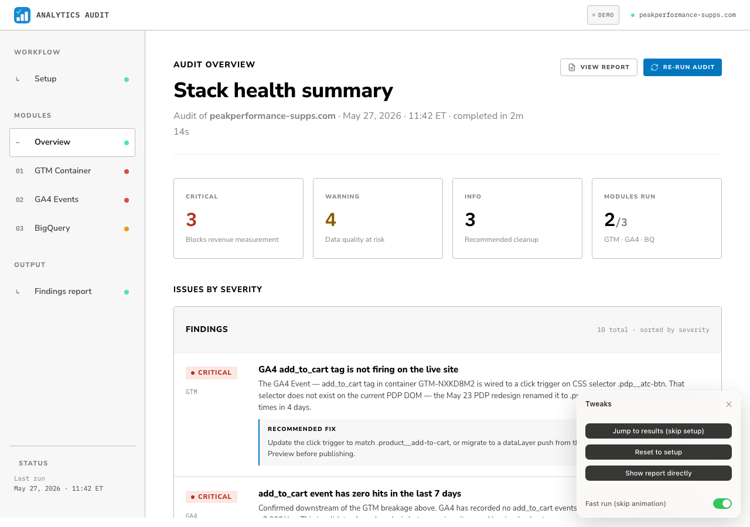The width and height of the screenshot is (750, 527).
Task: Select the Critical summary card
Action: coord(238,218)
